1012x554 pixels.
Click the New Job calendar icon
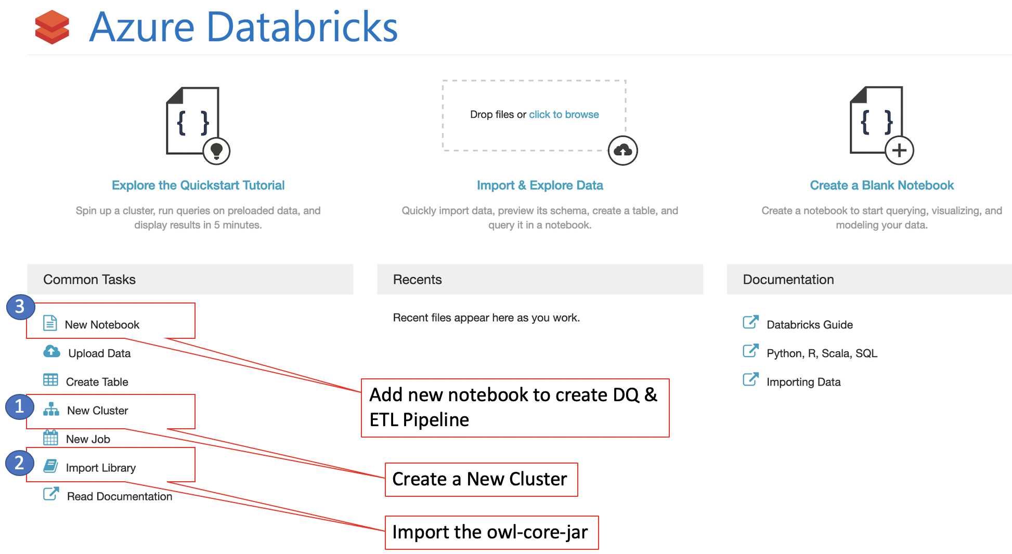(50, 438)
